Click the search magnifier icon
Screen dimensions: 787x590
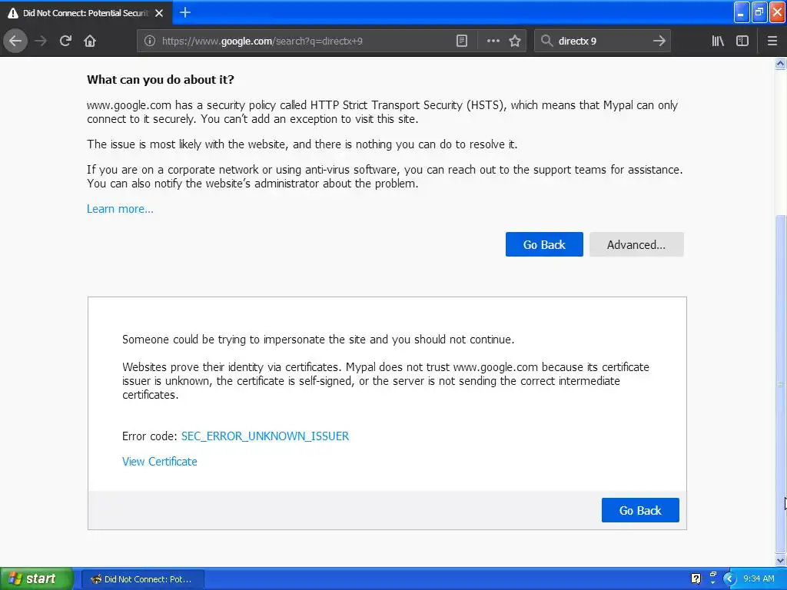546,41
